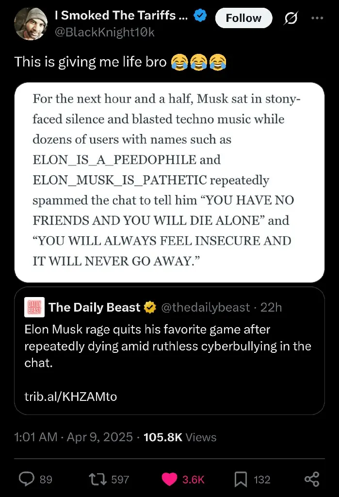Open the three-dot more options menu
Image resolution: width=339 pixels, height=497 pixels.
tap(317, 18)
